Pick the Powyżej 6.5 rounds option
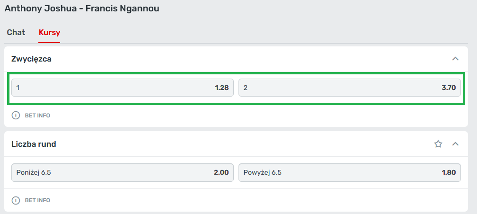 click(262, 173)
